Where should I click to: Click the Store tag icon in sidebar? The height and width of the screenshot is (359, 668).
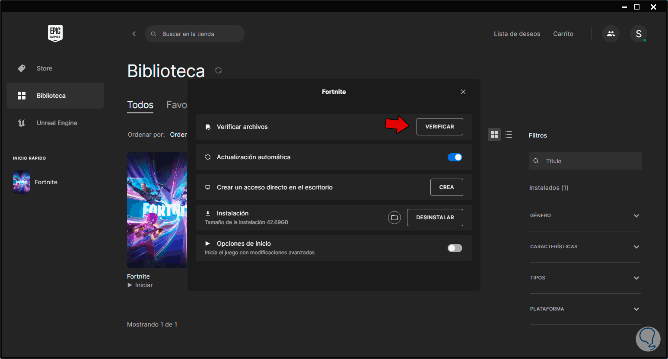tap(22, 68)
